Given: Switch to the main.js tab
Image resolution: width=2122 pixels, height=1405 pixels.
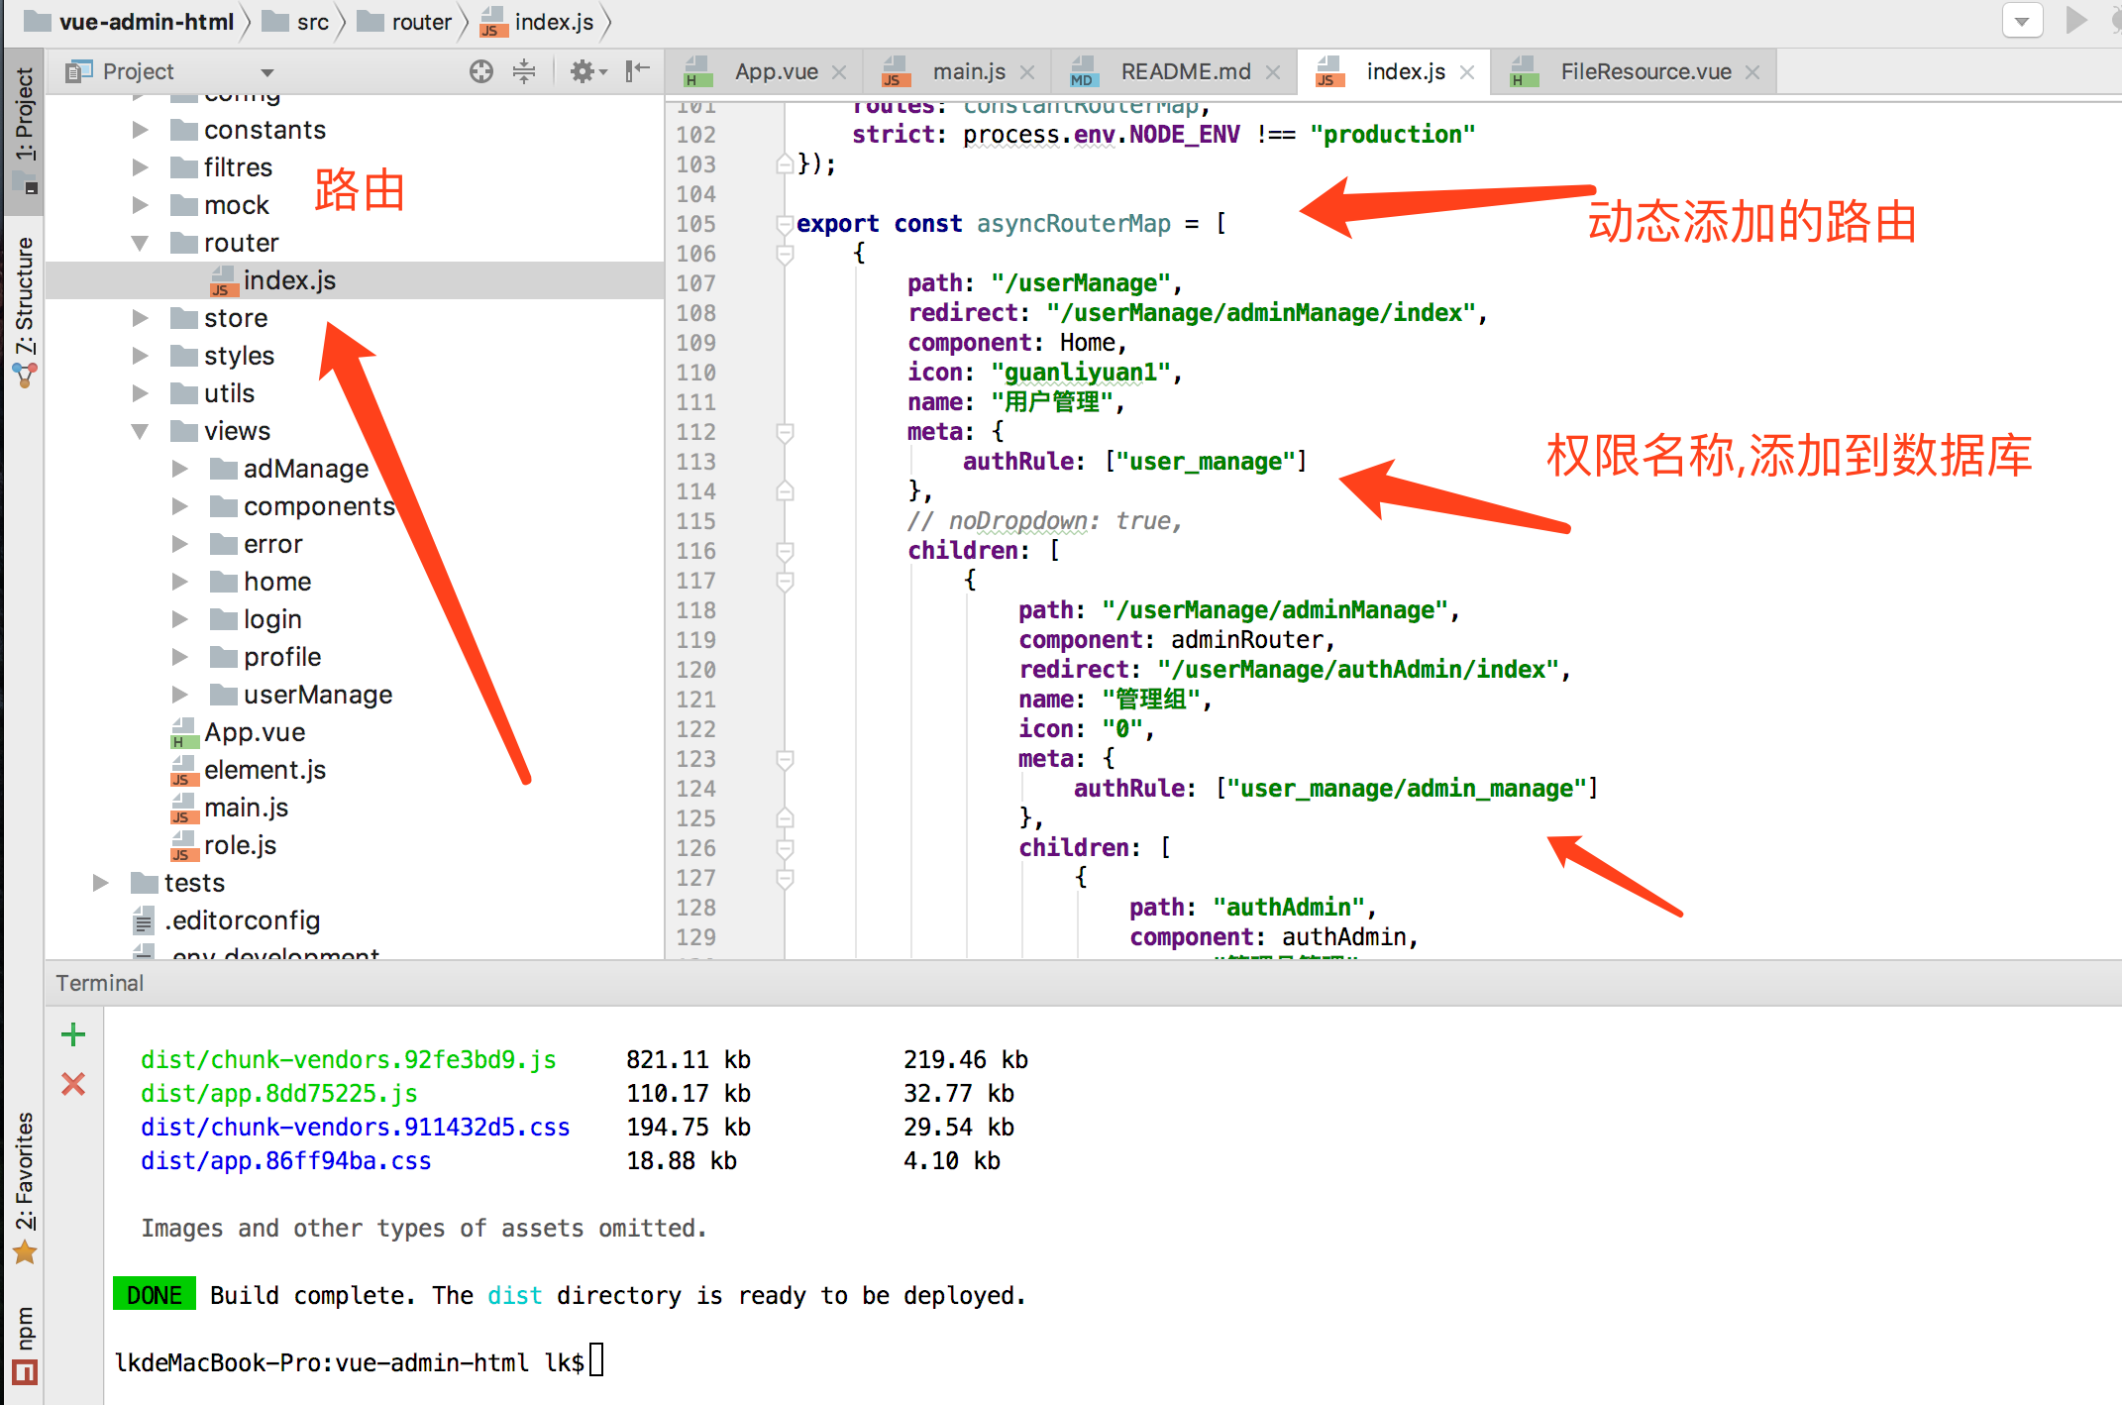Looking at the screenshot, I should 968,72.
